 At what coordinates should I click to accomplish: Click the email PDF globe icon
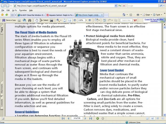coord(24,20)
